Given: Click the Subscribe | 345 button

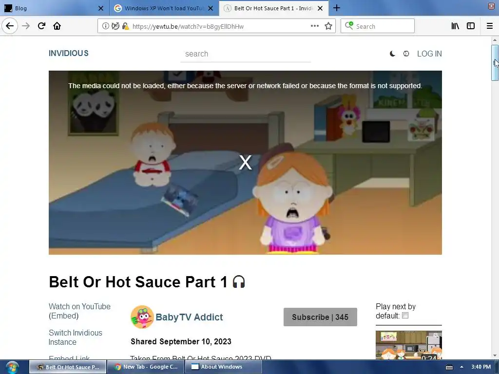Looking at the screenshot, I should coord(320,317).
